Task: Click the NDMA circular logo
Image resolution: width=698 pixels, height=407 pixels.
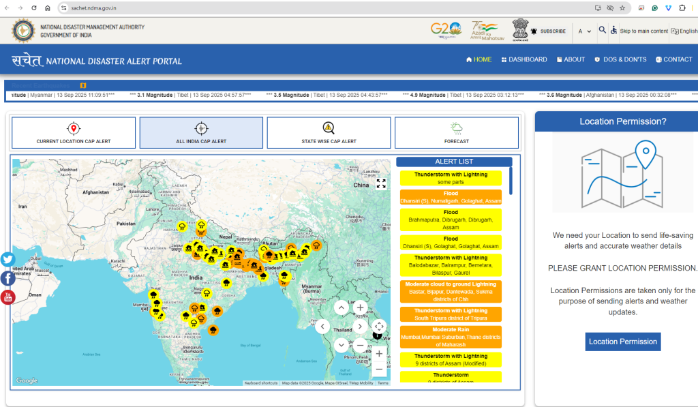Action: 23,31
